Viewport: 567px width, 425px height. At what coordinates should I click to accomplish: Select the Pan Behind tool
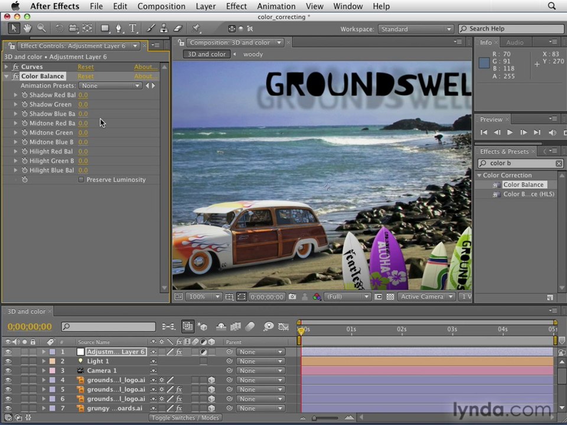87,28
